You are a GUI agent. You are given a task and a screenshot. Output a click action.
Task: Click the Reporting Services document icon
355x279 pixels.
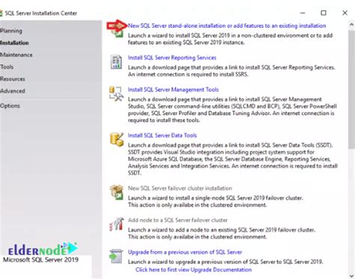pos(116,62)
